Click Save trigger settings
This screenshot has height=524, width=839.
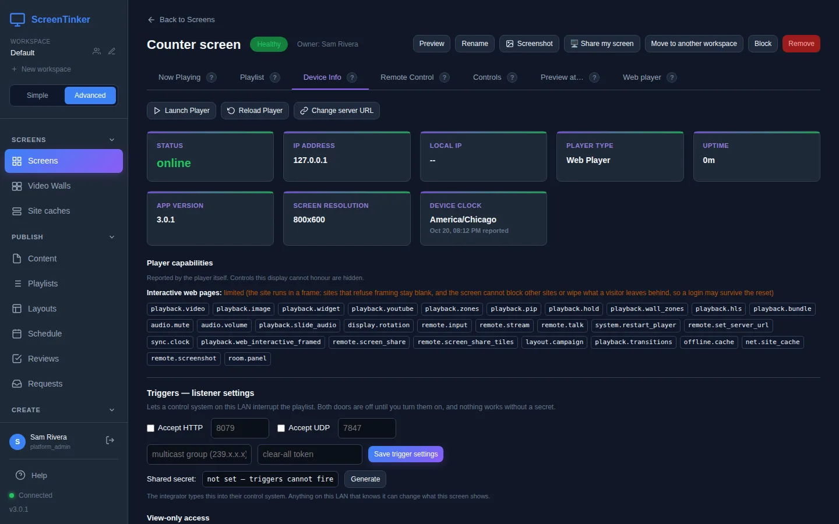click(406, 454)
